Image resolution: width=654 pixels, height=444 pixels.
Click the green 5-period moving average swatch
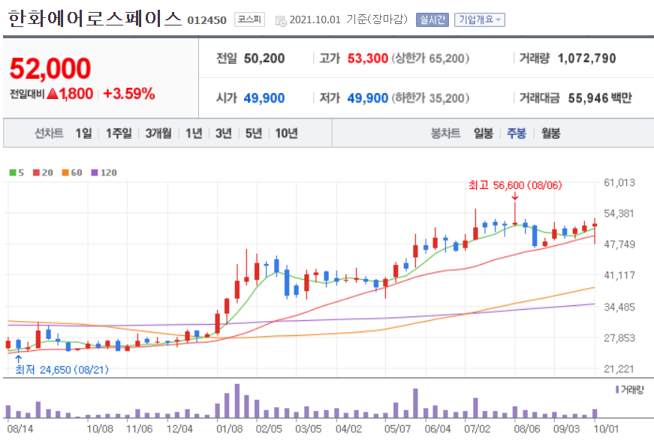point(13,172)
